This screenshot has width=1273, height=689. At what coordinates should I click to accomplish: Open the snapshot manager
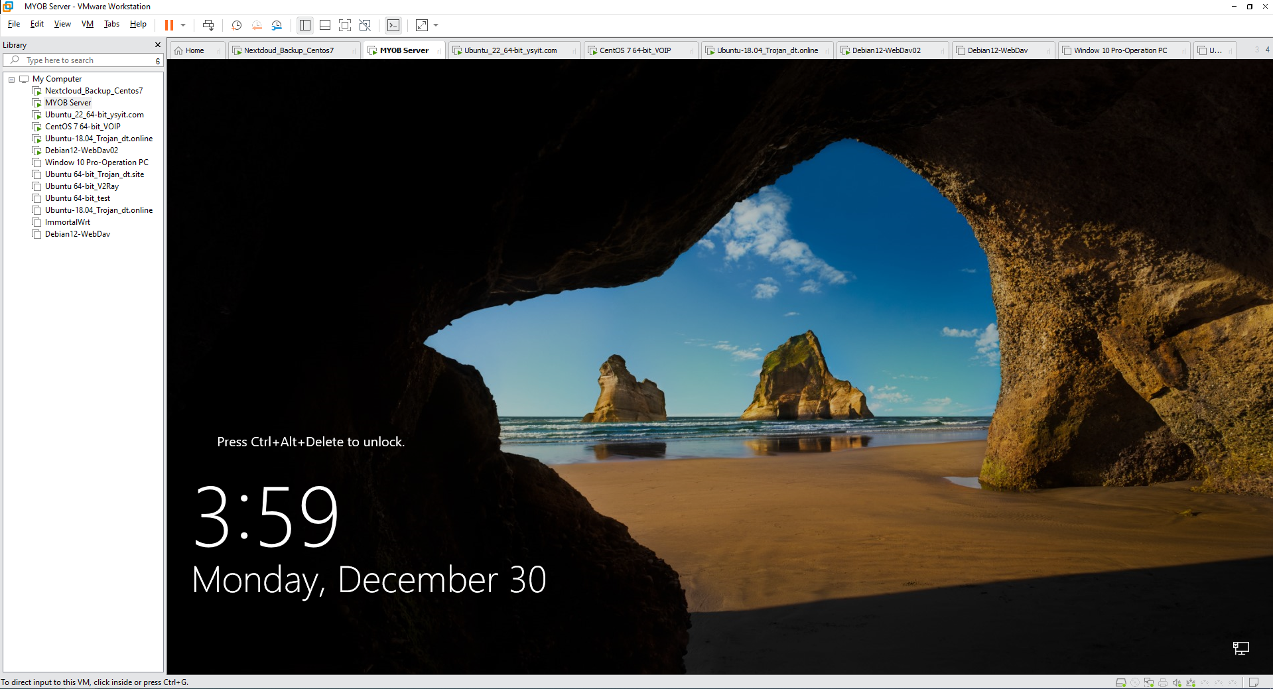pos(277,25)
